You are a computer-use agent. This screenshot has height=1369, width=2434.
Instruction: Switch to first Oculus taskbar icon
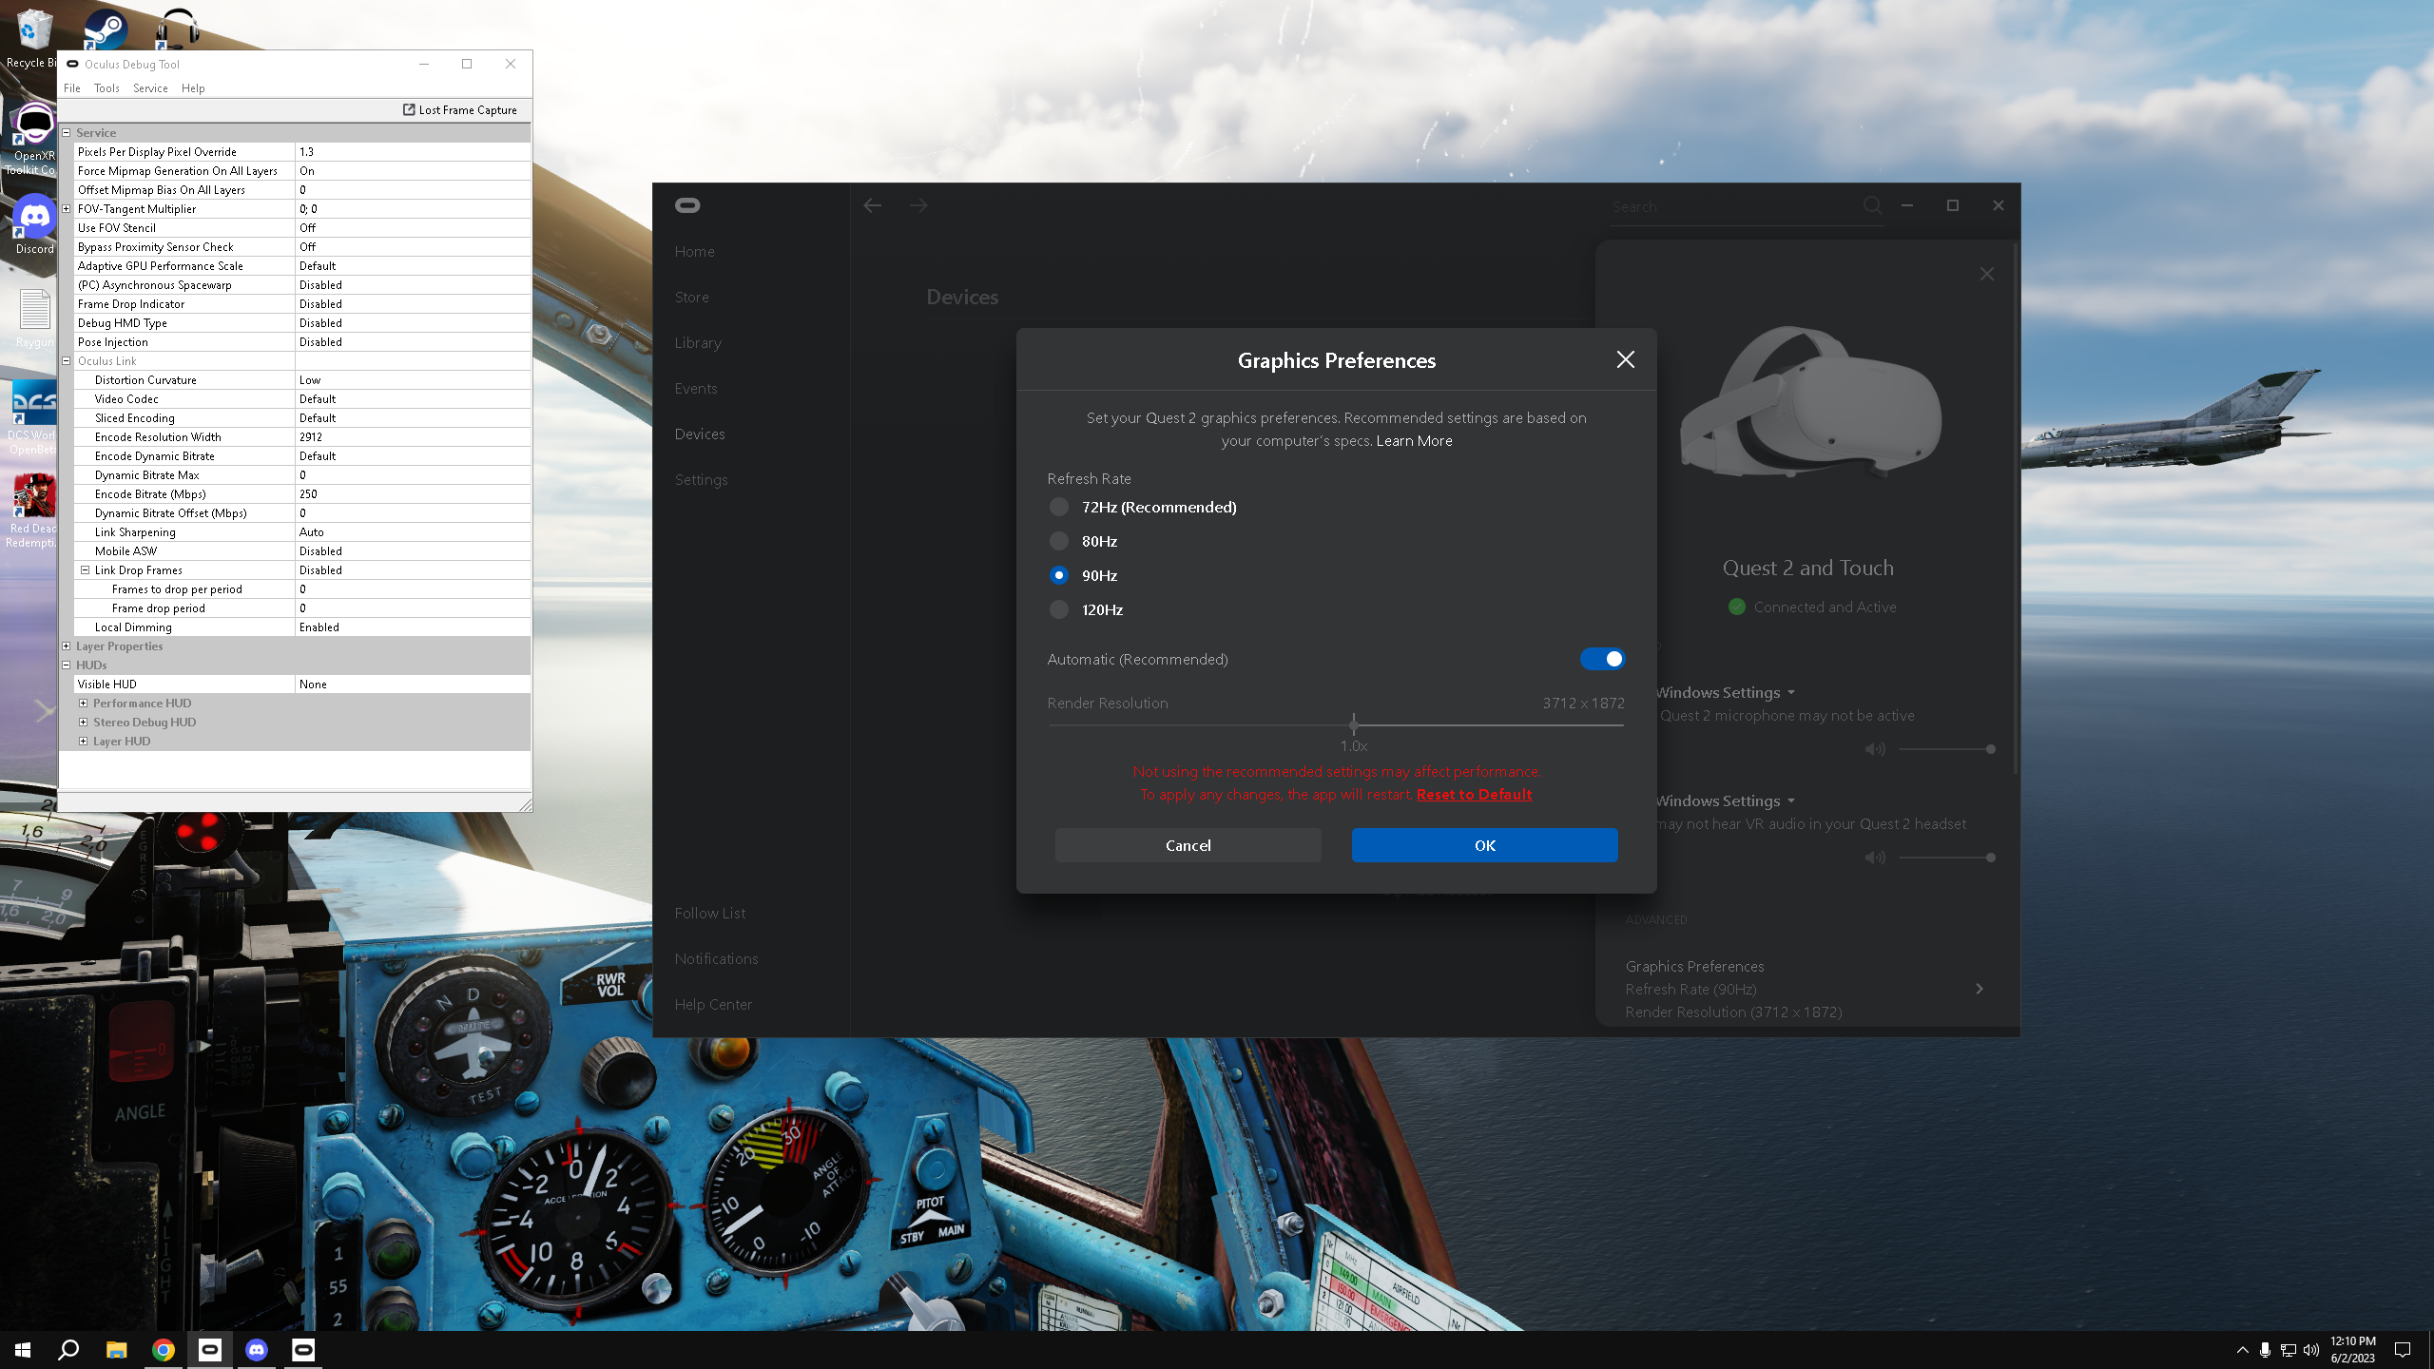coord(210,1350)
